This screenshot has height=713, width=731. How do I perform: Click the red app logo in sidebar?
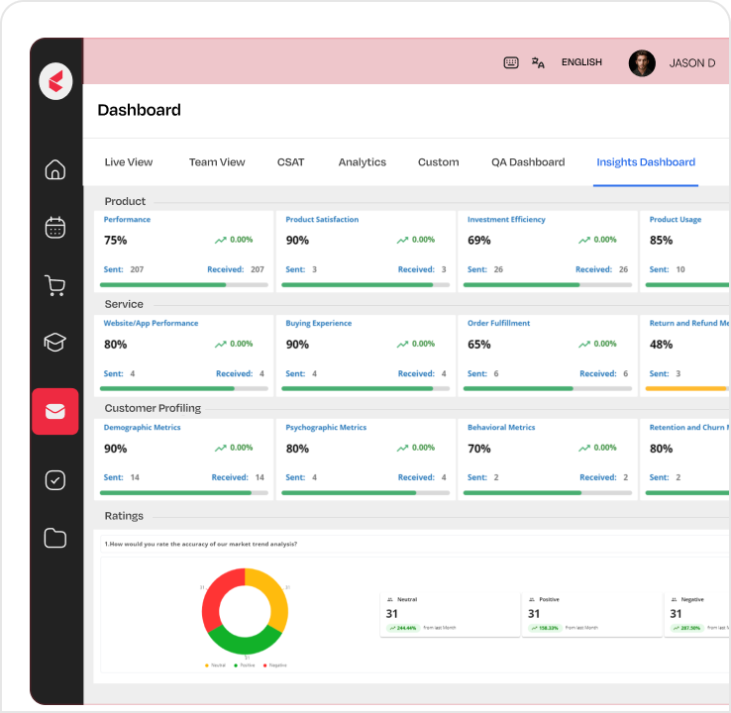coord(55,82)
